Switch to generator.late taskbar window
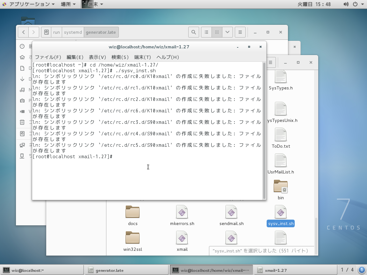Screen dimensions: 367x275 pos(126,270)
